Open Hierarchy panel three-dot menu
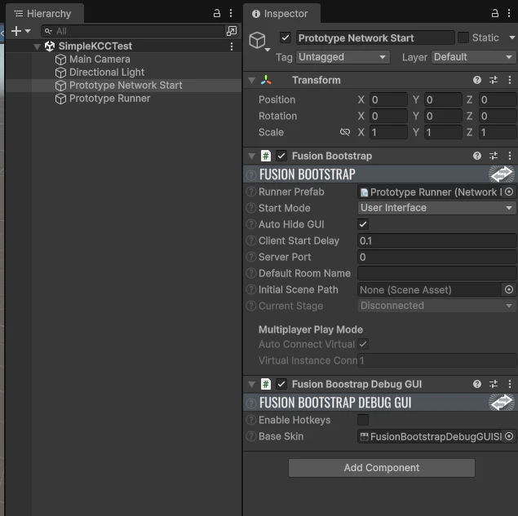This screenshot has width=518, height=516. pyautogui.click(x=231, y=13)
